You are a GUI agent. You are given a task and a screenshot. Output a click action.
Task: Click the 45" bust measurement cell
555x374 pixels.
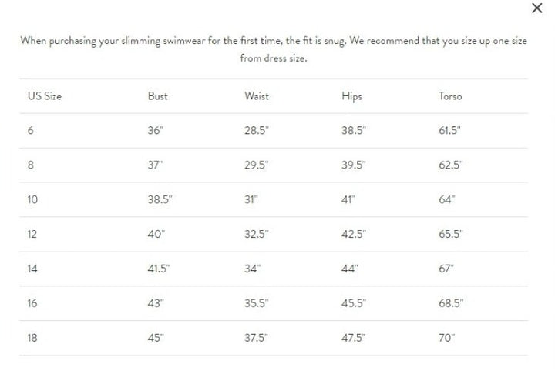point(156,338)
